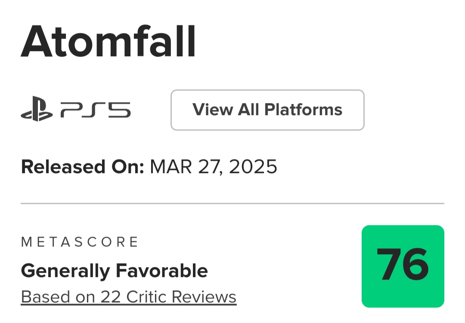465x323 pixels.
Task: Select the Atomfall game title
Action: (x=108, y=43)
